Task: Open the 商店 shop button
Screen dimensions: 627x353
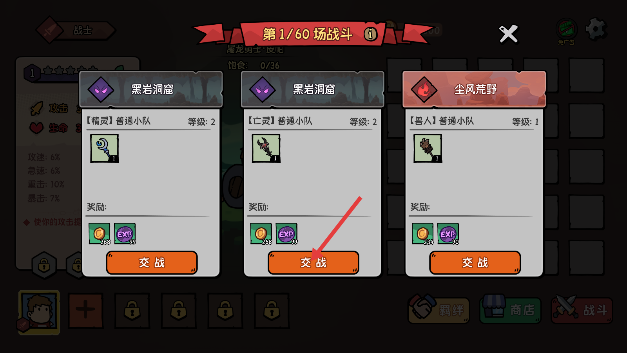Action: click(x=510, y=310)
